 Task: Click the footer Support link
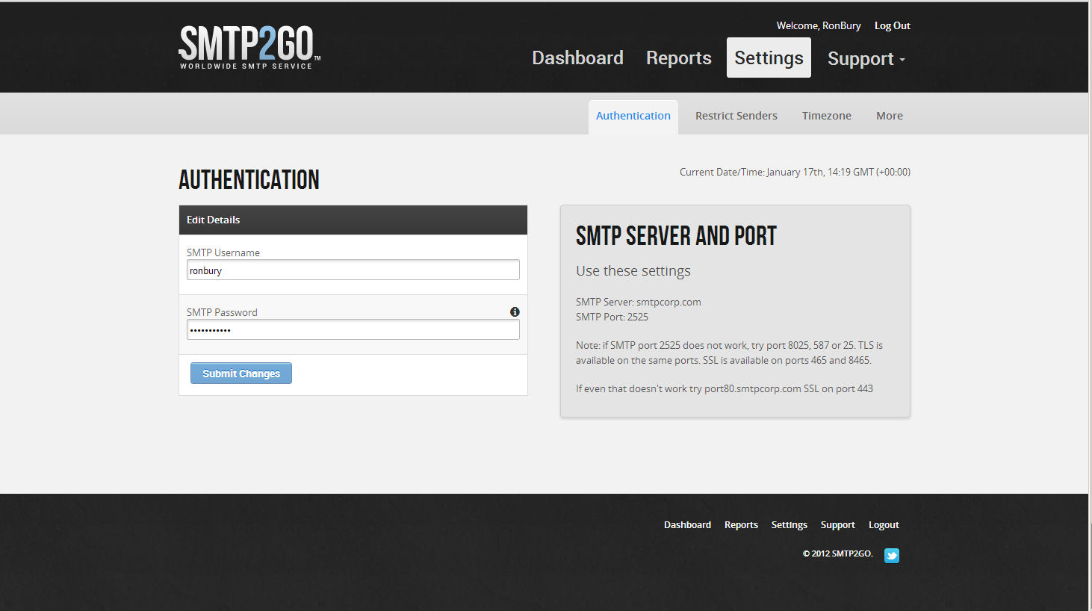(838, 525)
